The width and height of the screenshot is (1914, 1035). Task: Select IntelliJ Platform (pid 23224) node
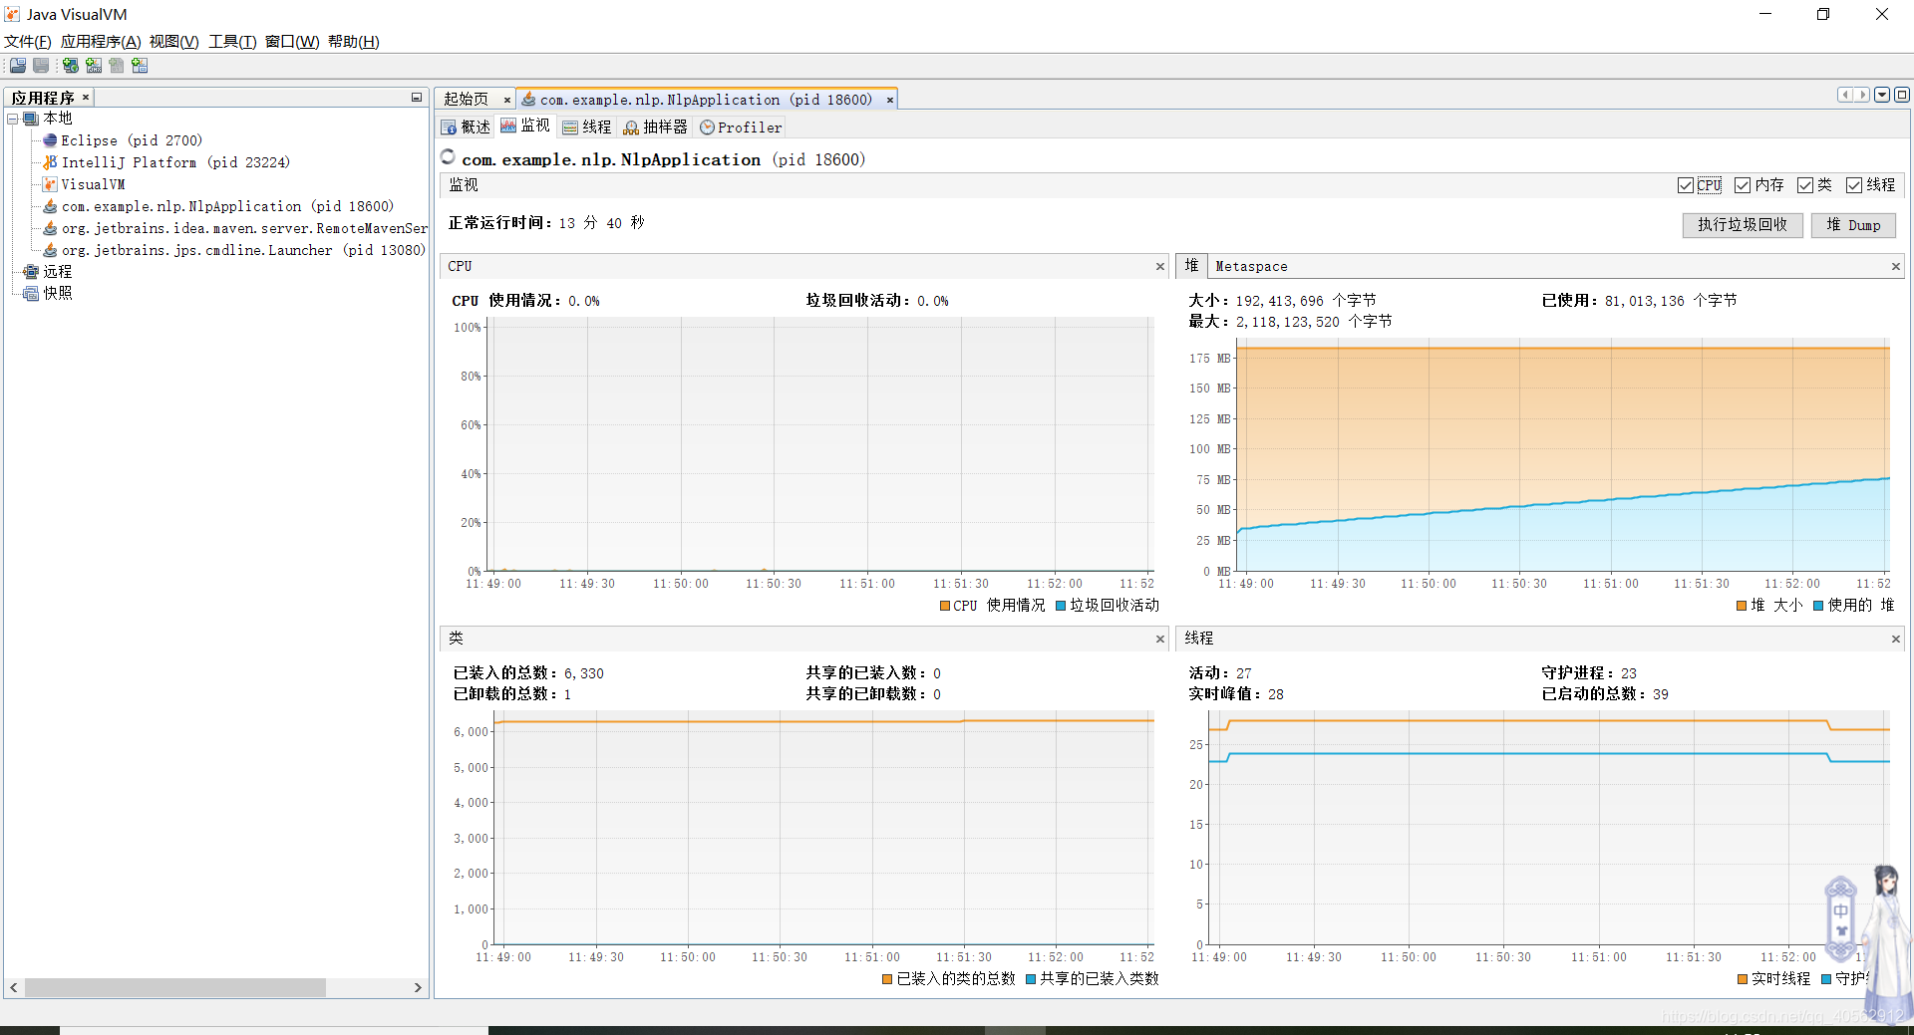pos(175,162)
